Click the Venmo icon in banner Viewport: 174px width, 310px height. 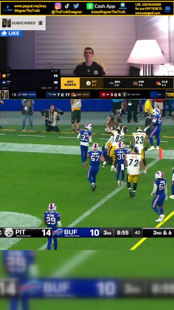tap(122, 6)
